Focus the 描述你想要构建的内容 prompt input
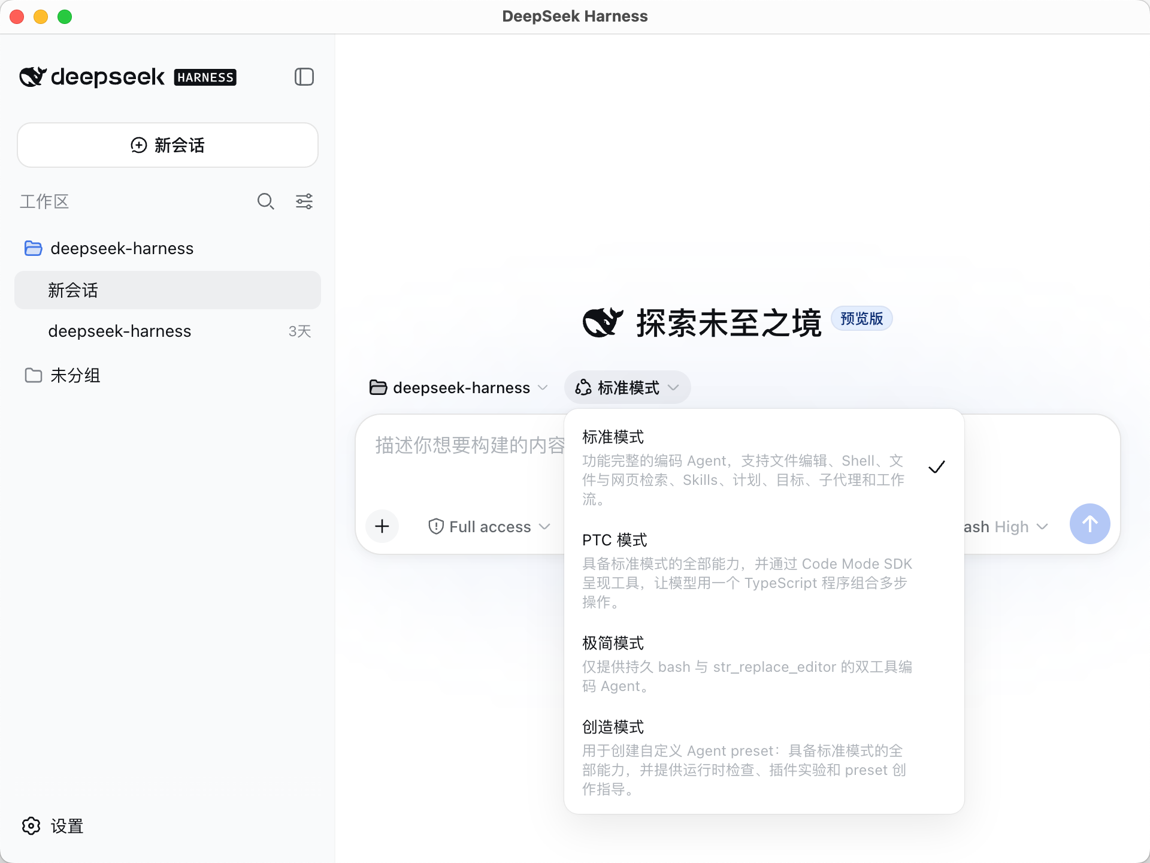This screenshot has width=1150, height=863. pyautogui.click(x=470, y=445)
